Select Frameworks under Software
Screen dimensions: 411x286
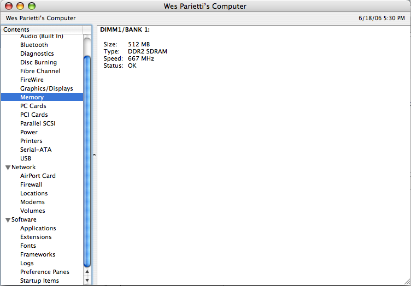(x=38, y=254)
